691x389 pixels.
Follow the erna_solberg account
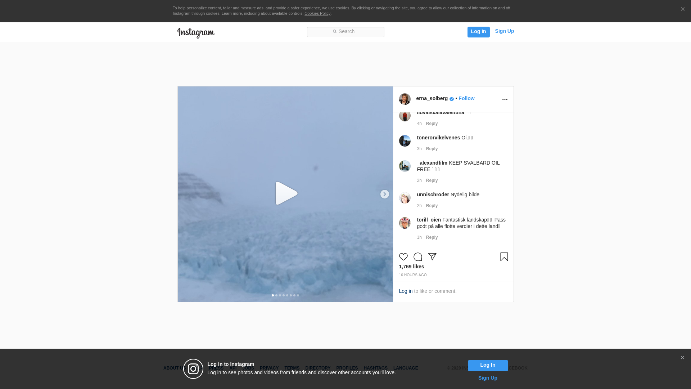point(466,99)
